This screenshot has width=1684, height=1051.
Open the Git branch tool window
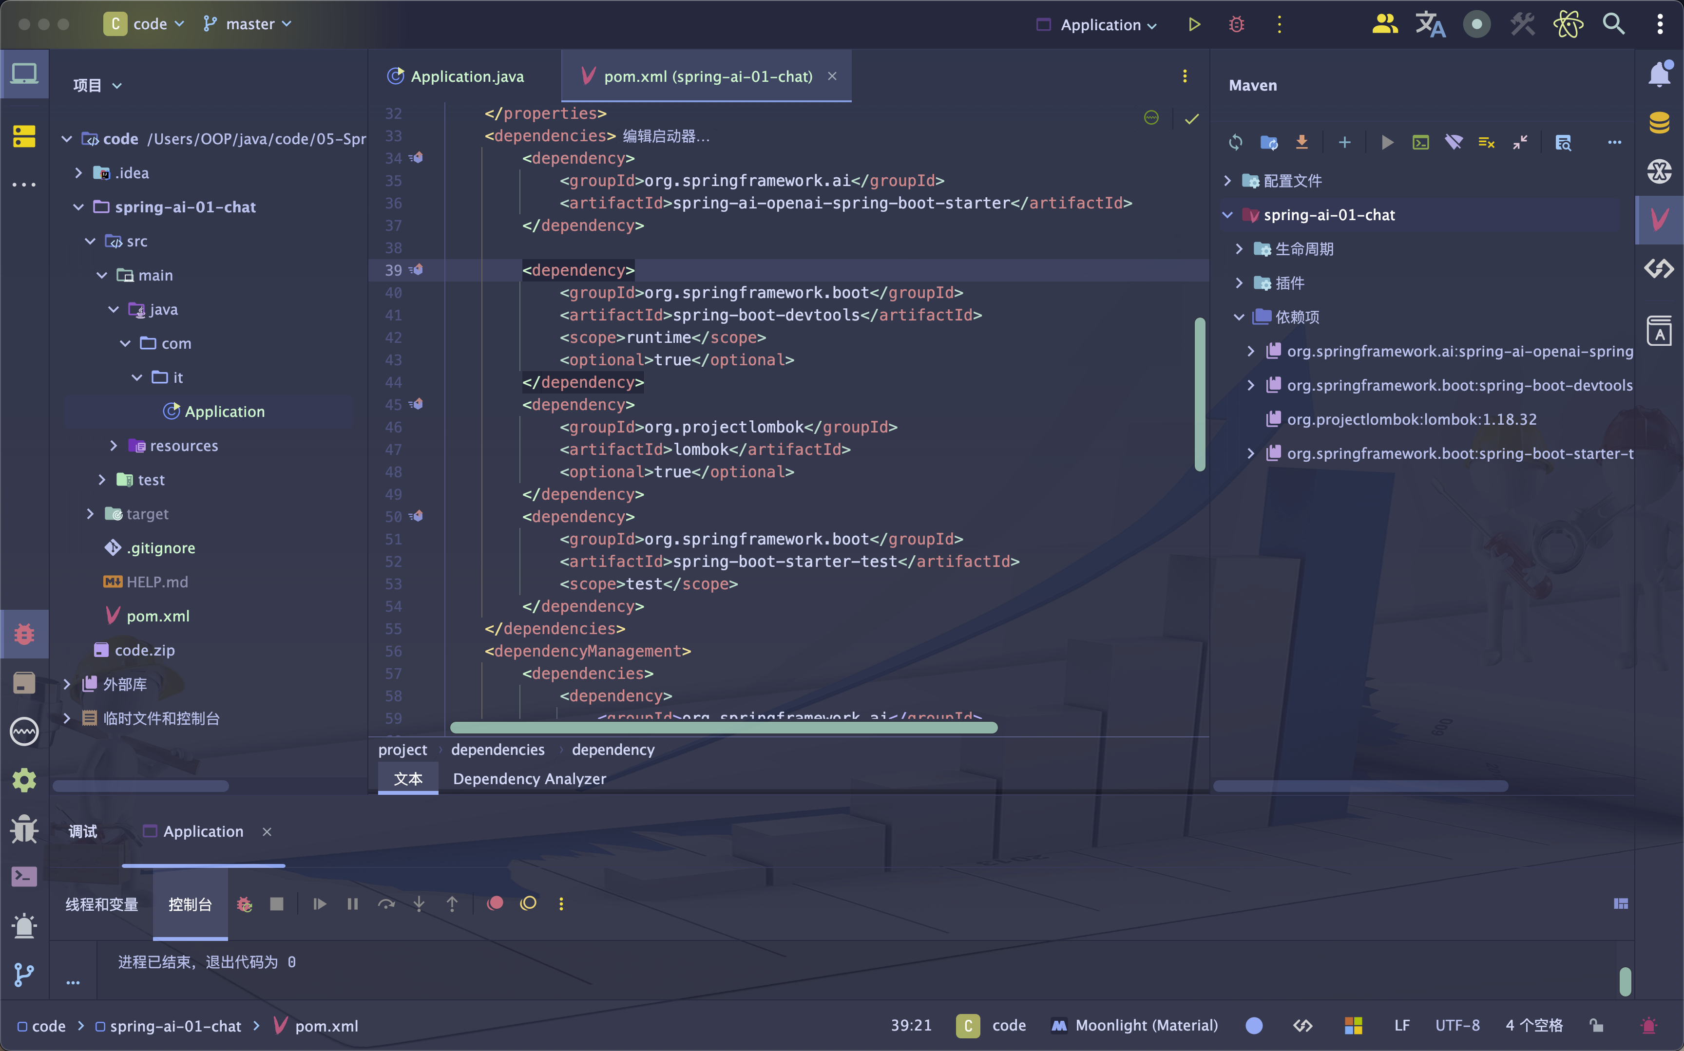[x=24, y=975]
